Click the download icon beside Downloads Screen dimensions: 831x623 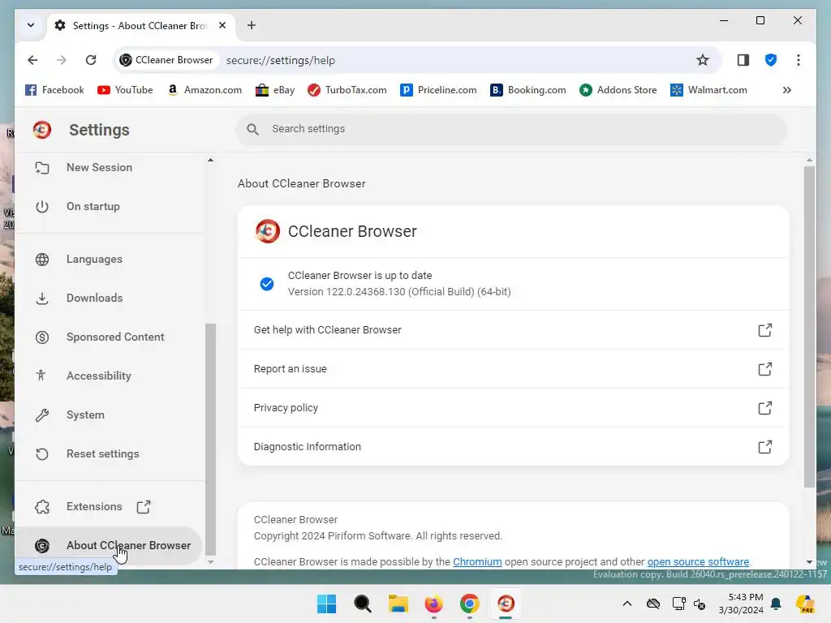coord(42,299)
